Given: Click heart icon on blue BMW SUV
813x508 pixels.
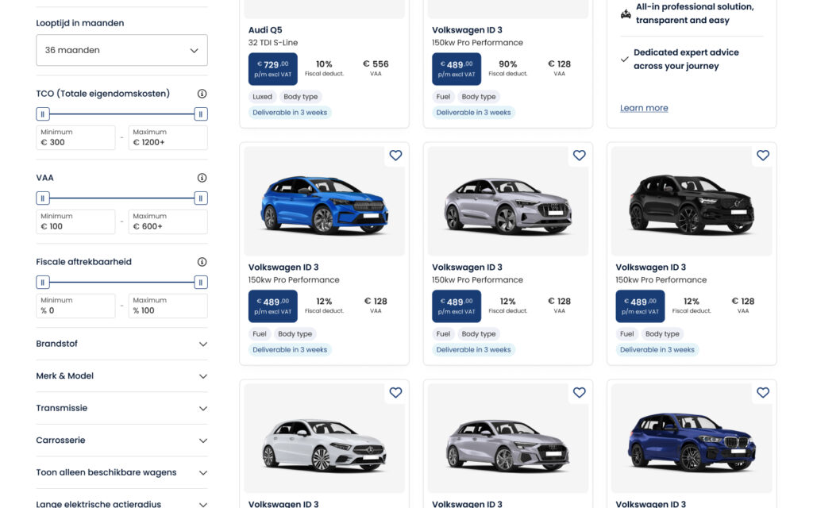Looking at the screenshot, I should click(762, 393).
